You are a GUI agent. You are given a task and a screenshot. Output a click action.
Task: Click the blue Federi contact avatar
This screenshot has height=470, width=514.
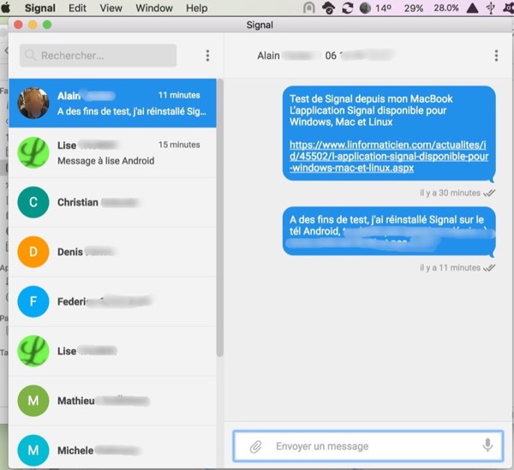33,302
